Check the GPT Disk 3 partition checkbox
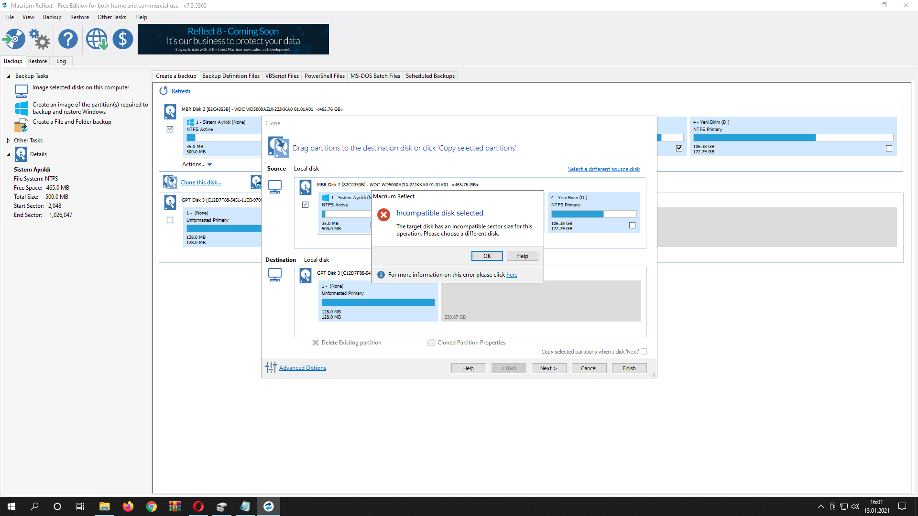 (170, 220)
